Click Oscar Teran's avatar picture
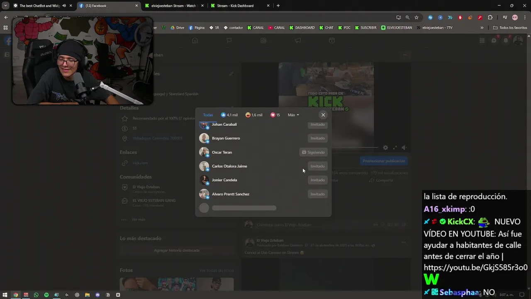Viewport: 531px width, 299px height. coord(204,152)
